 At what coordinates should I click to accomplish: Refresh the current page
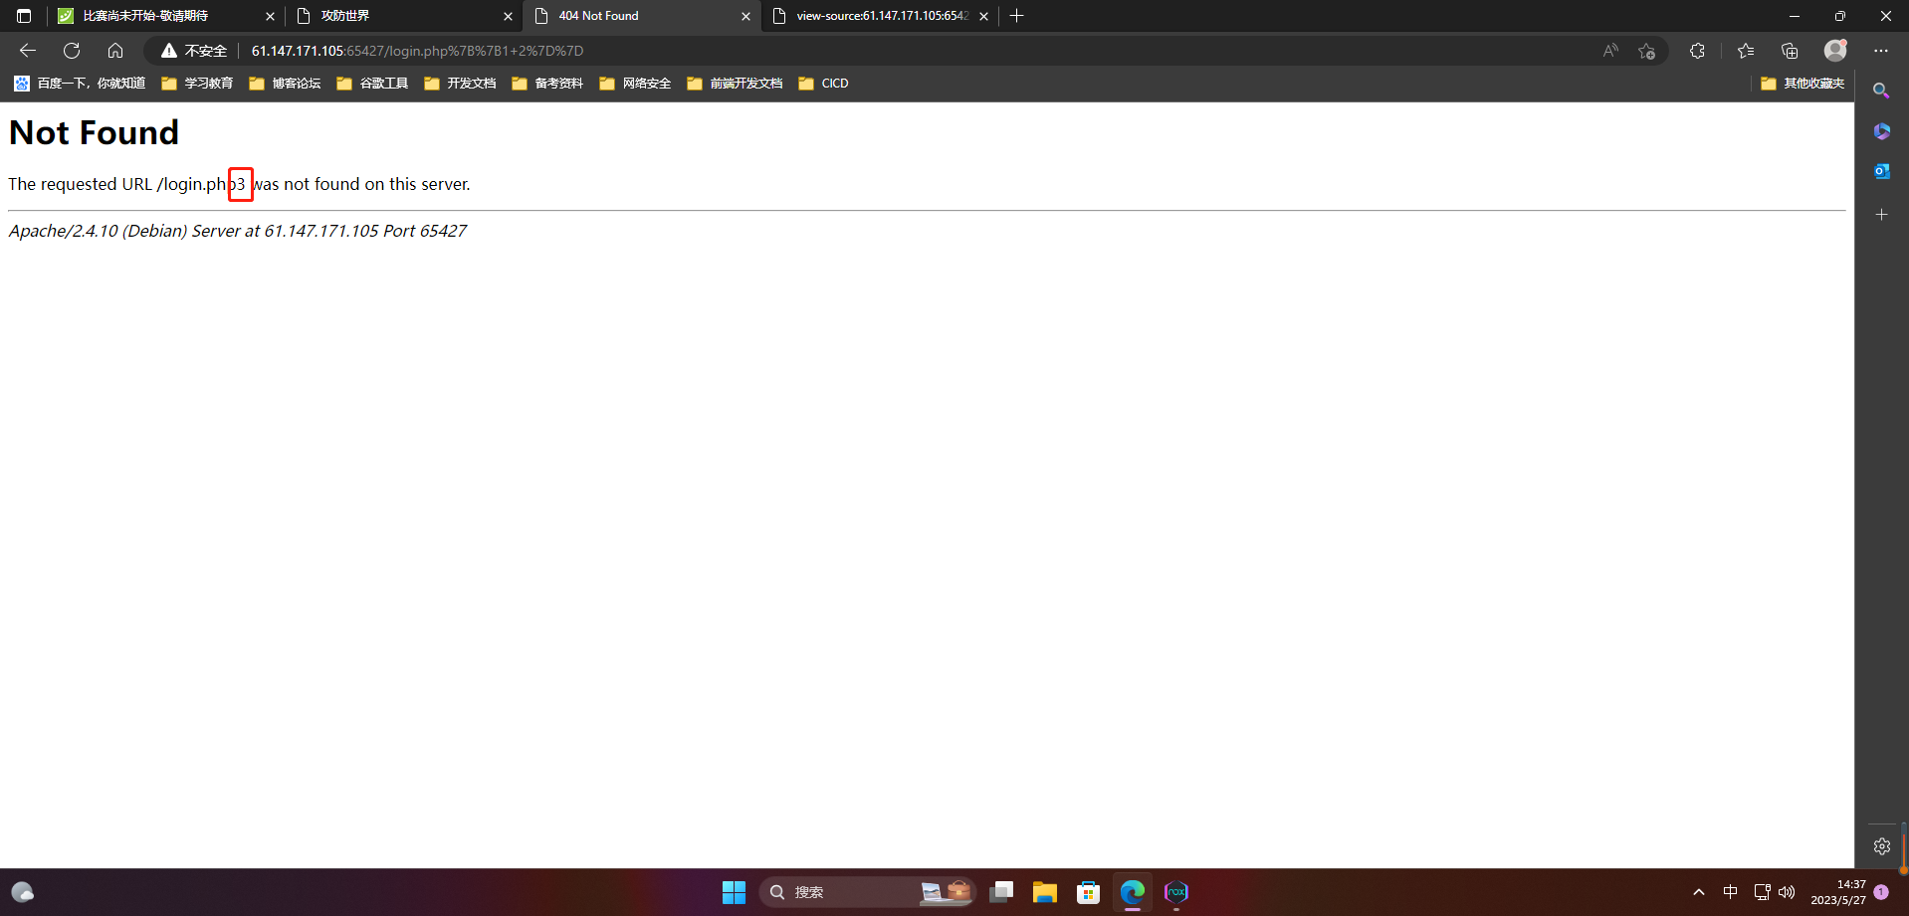pyautogui.click(x=71, y=50)
